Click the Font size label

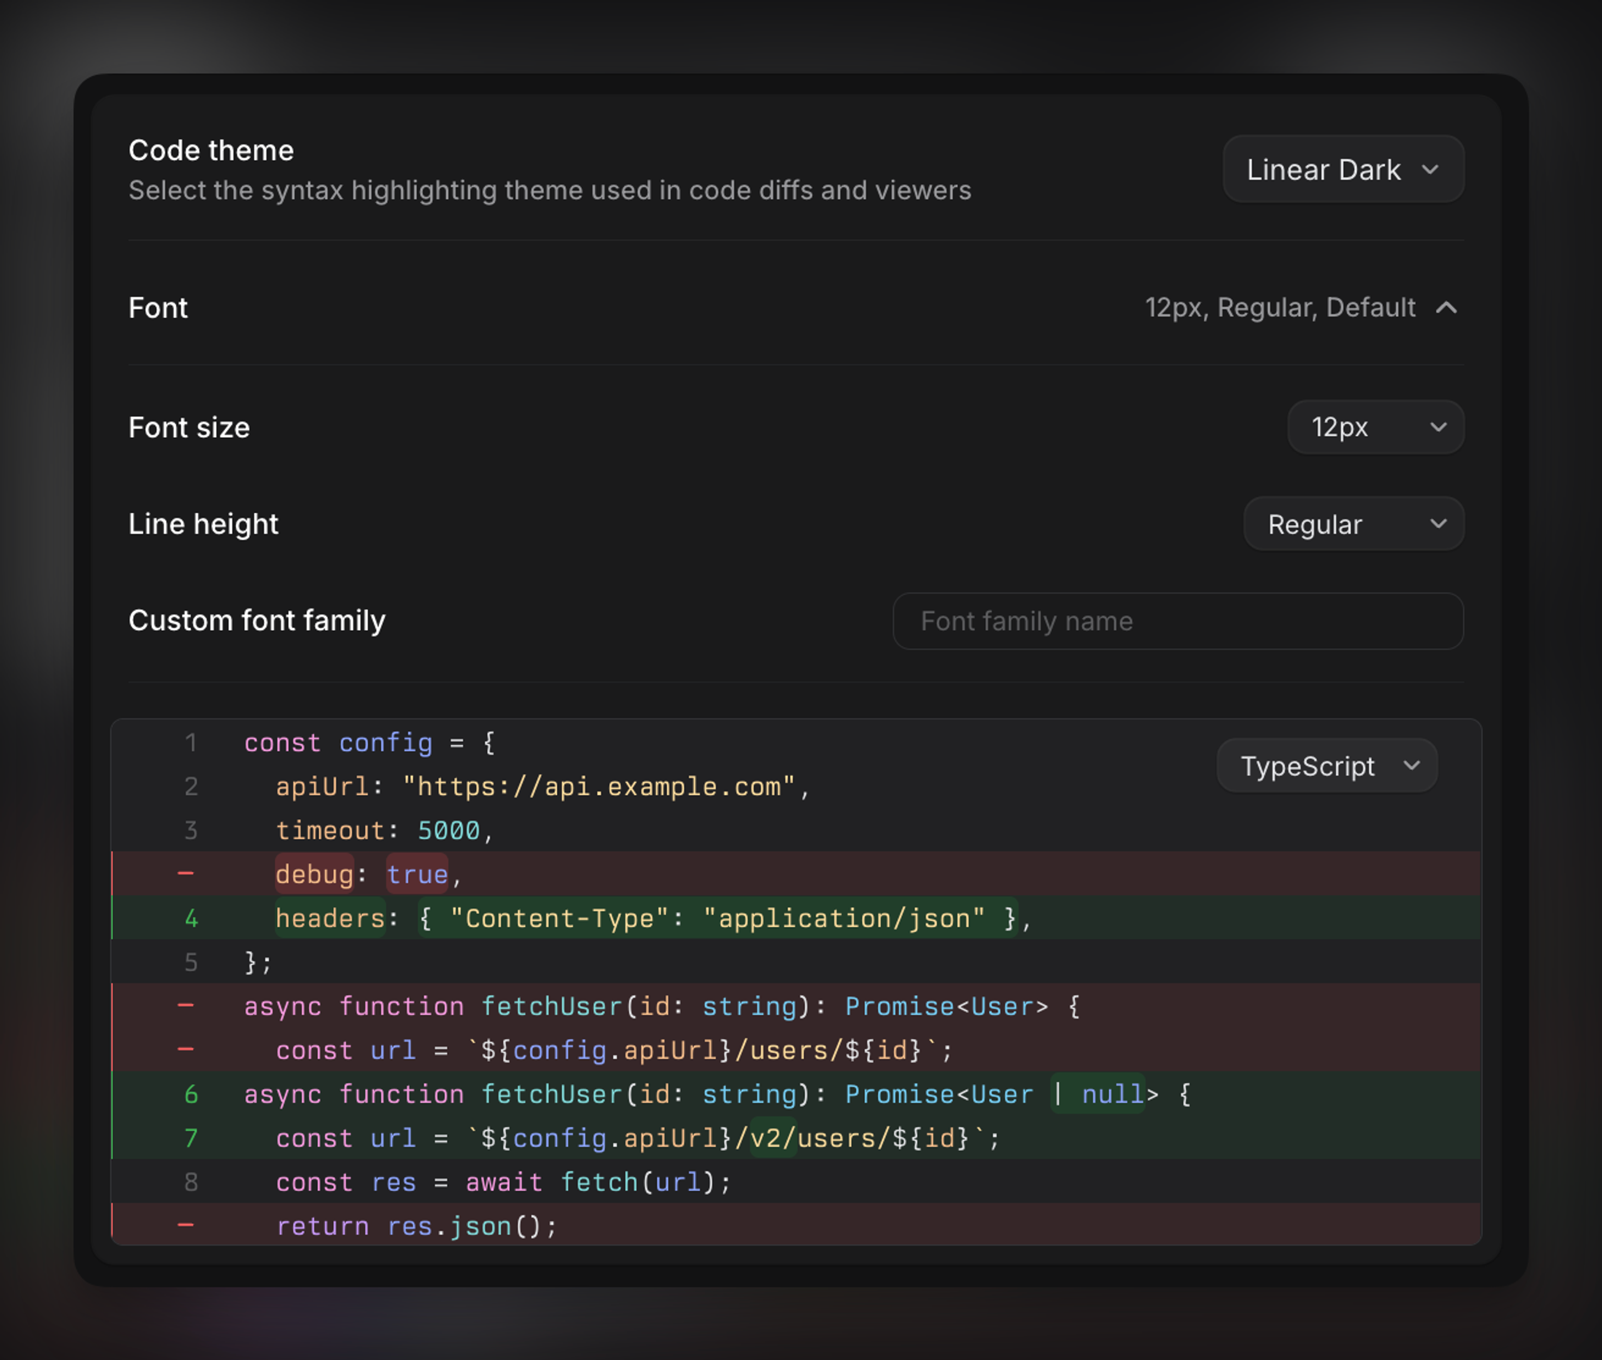(x=189, y=427)
